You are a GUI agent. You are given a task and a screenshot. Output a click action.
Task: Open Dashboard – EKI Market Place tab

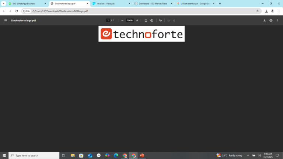point(154,4)
